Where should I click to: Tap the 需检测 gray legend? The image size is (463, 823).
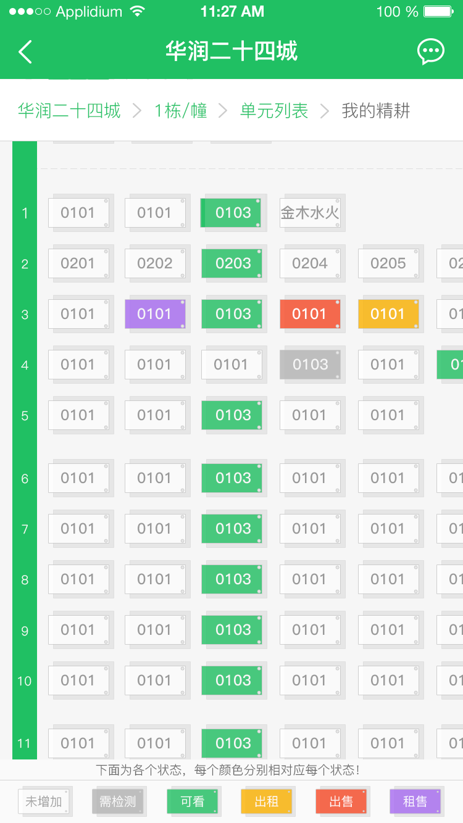coord(118,801)
